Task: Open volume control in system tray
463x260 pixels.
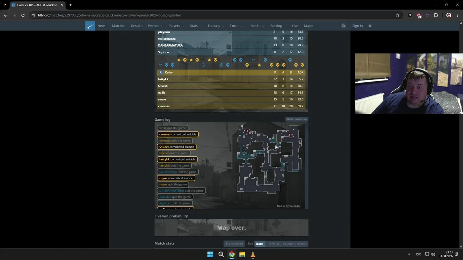Action: point(433,254)
